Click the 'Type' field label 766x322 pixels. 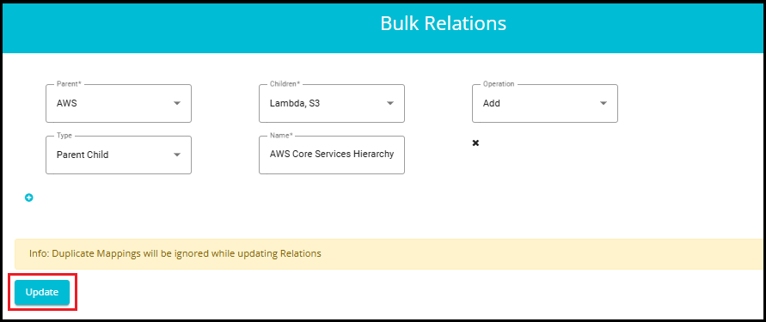[64, 135]
